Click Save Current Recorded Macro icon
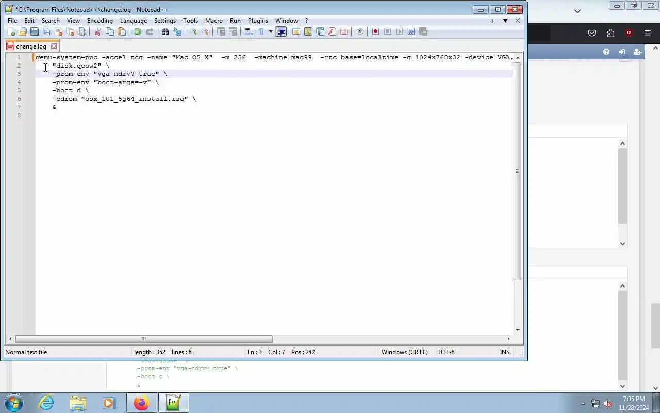This screenshot has width=660, height=413. point(423,31)
